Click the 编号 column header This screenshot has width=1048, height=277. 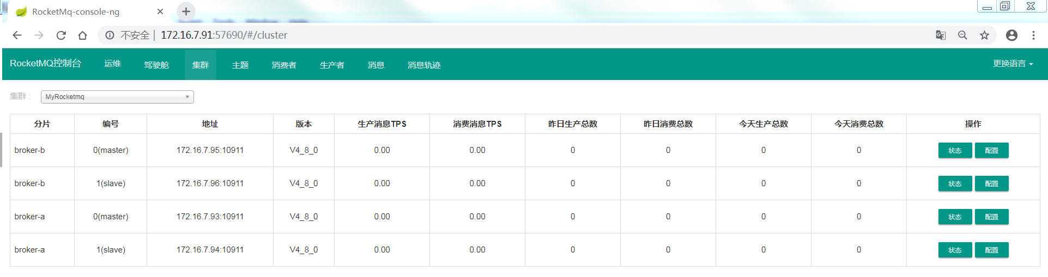(x=111, y=124)
